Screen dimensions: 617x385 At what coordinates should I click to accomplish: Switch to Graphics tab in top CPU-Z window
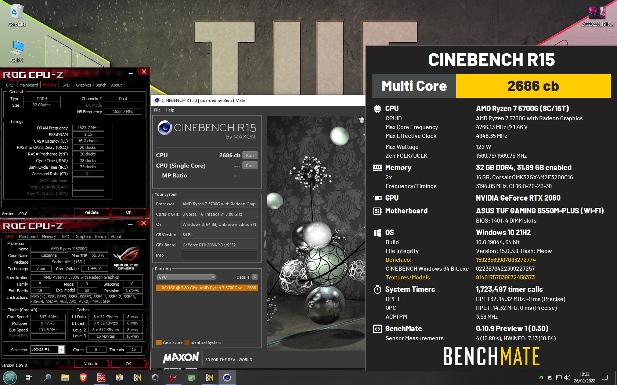point(84,85)
